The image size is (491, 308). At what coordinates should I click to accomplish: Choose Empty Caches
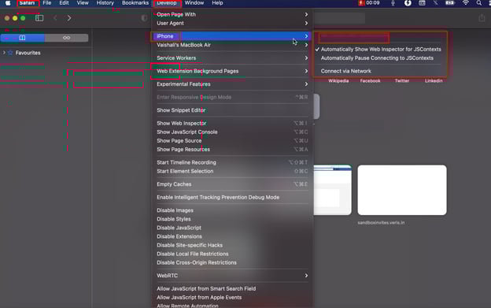232,184
